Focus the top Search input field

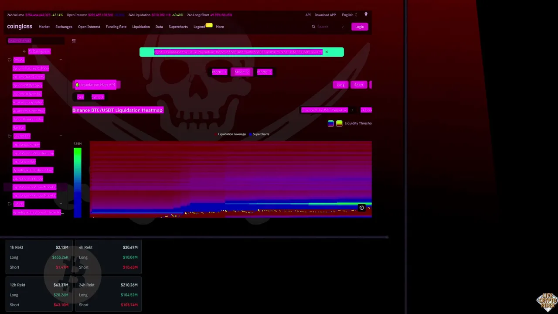click(328, 27)
